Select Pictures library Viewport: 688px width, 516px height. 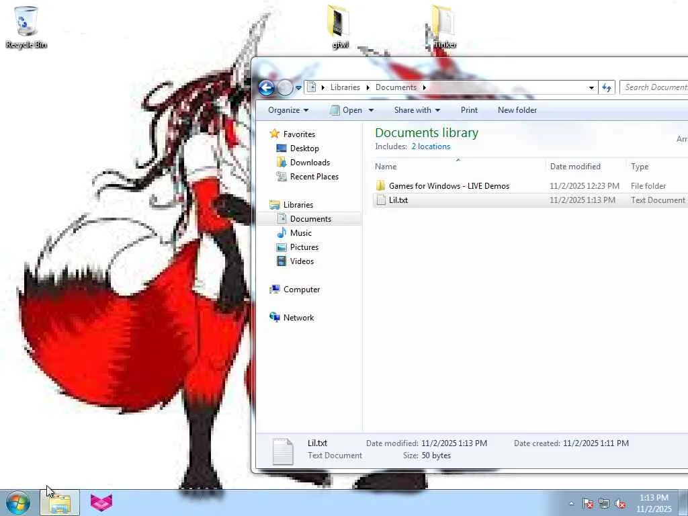[304, 247]
